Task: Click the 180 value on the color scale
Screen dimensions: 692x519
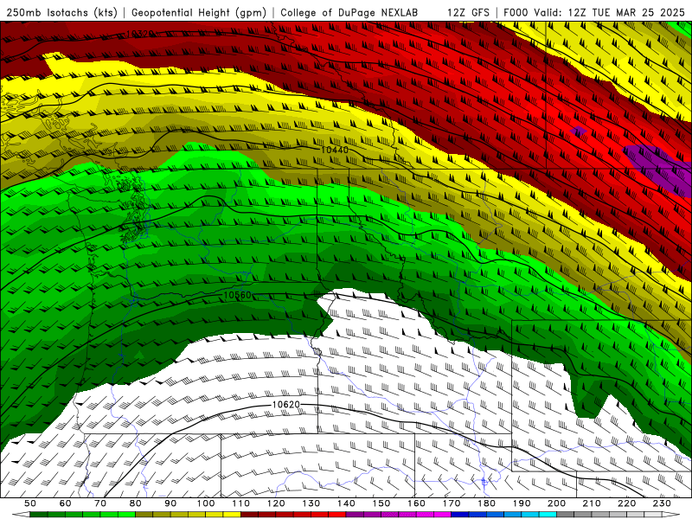Action: pos(486,503)
